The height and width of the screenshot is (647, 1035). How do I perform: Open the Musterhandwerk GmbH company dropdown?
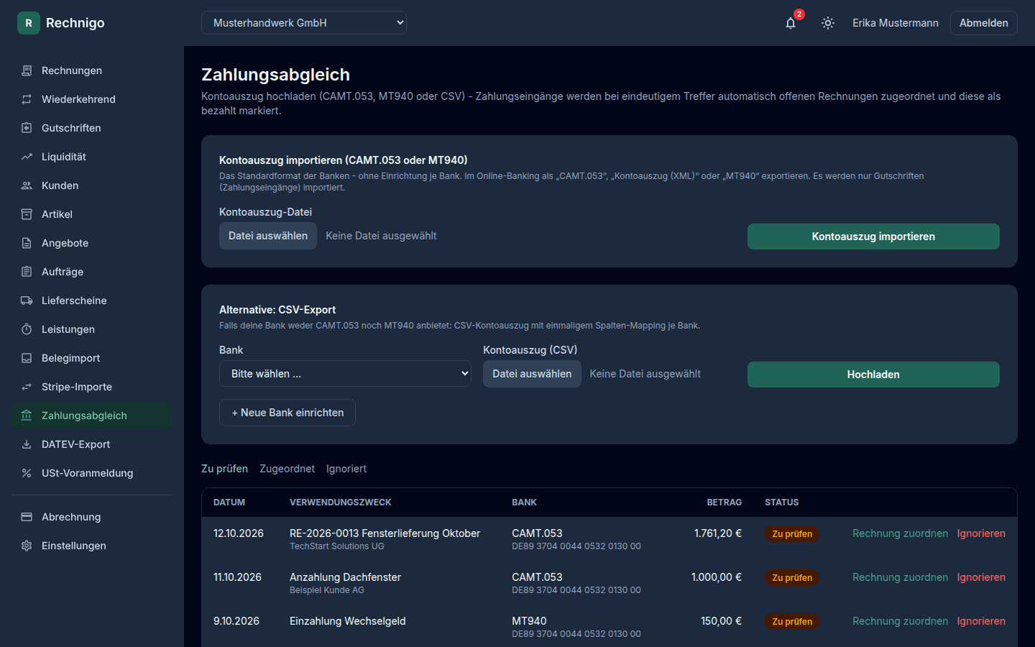coord(304,23)
